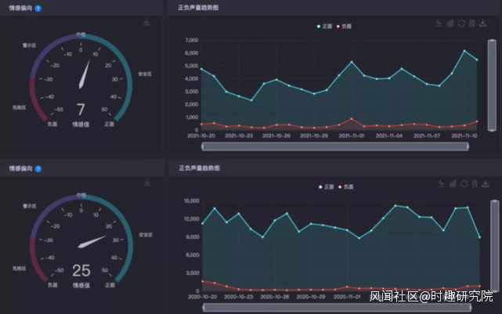Viewport: 502px width, 314px height.
Task: Click the 2020-10-29 axis label
Action: pyautogui.click(x=311, y=297)
